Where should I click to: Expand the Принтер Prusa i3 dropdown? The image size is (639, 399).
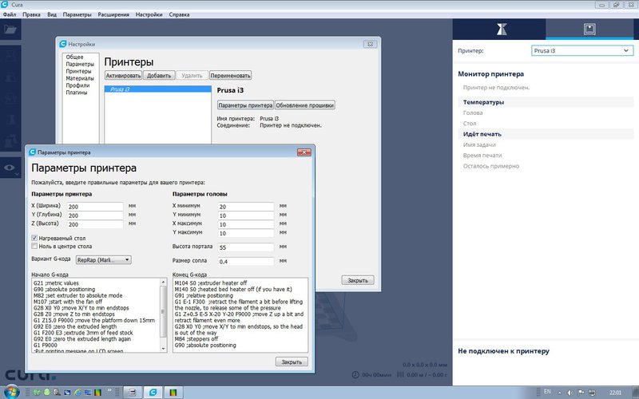[x=581, y=51]
